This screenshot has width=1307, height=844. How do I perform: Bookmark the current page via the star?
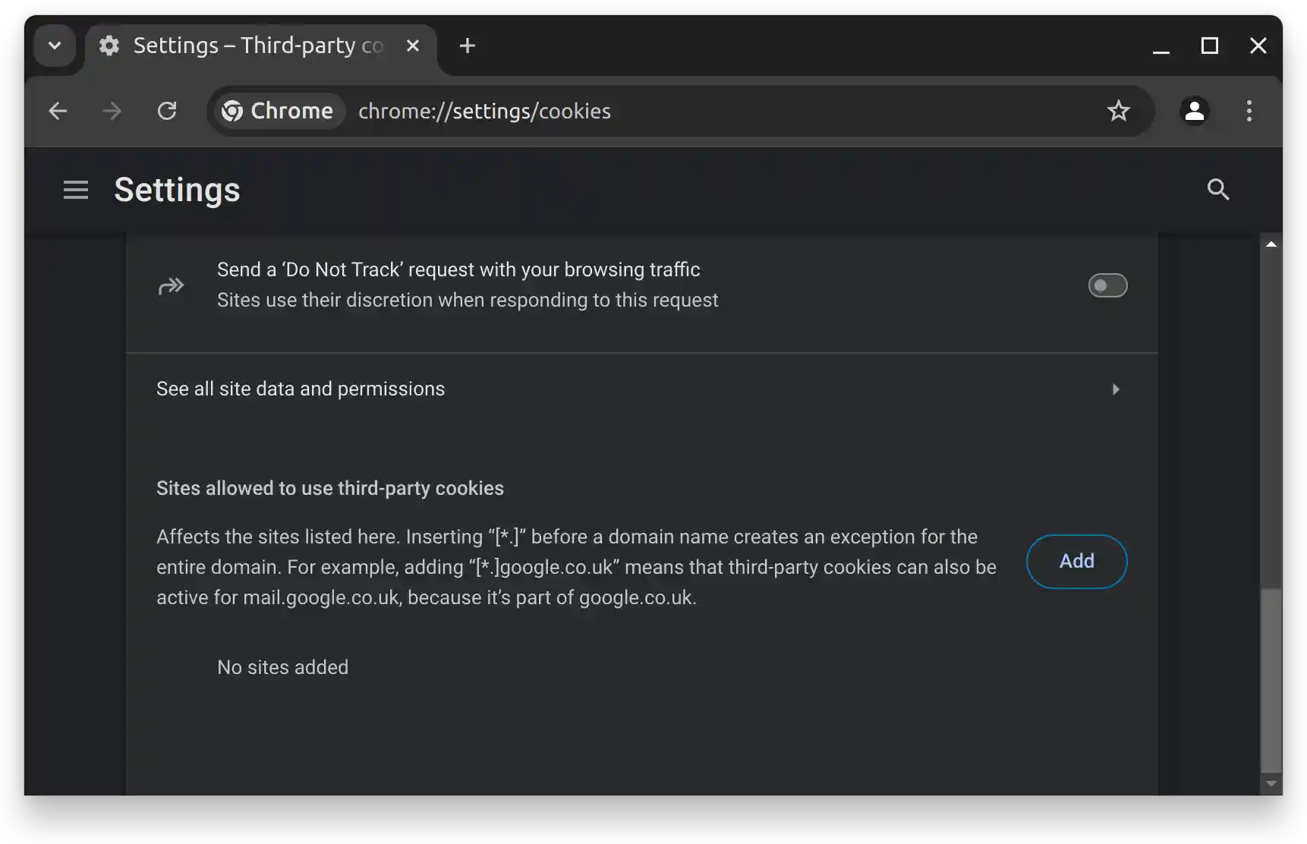click(1119, 111)
